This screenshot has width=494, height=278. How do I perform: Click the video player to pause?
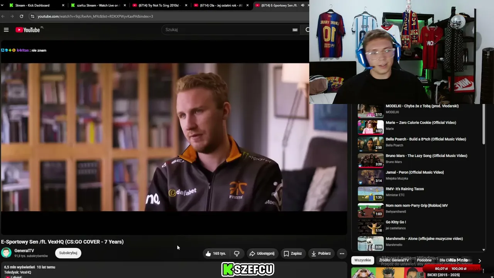click(174, 137)
